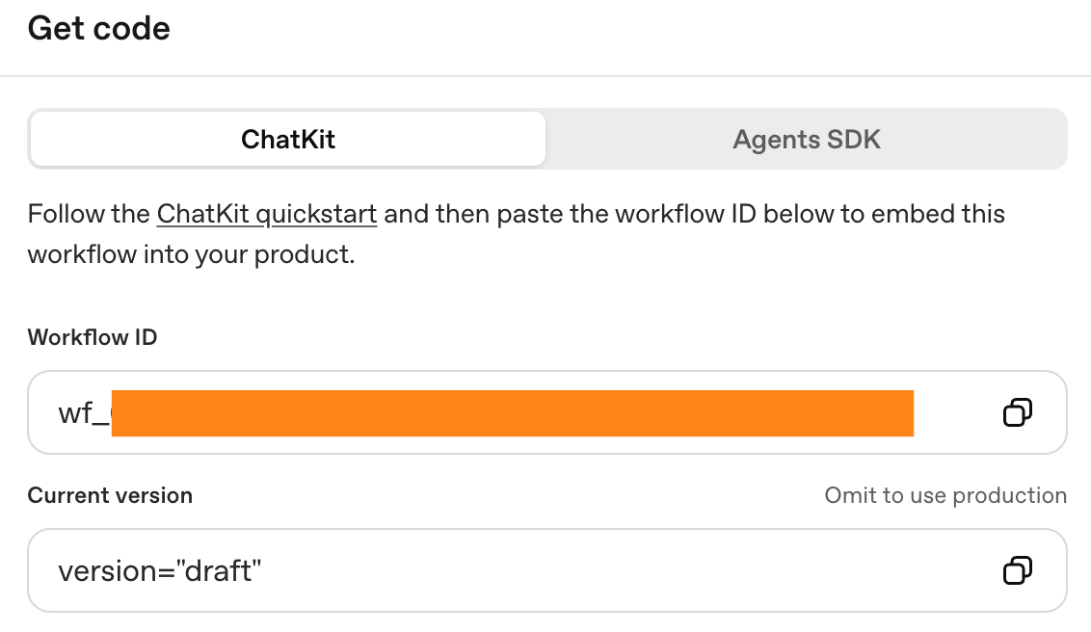Open the ChatKit quickstart link
This screenshot has width=1091, height=632.
point(266,214)
